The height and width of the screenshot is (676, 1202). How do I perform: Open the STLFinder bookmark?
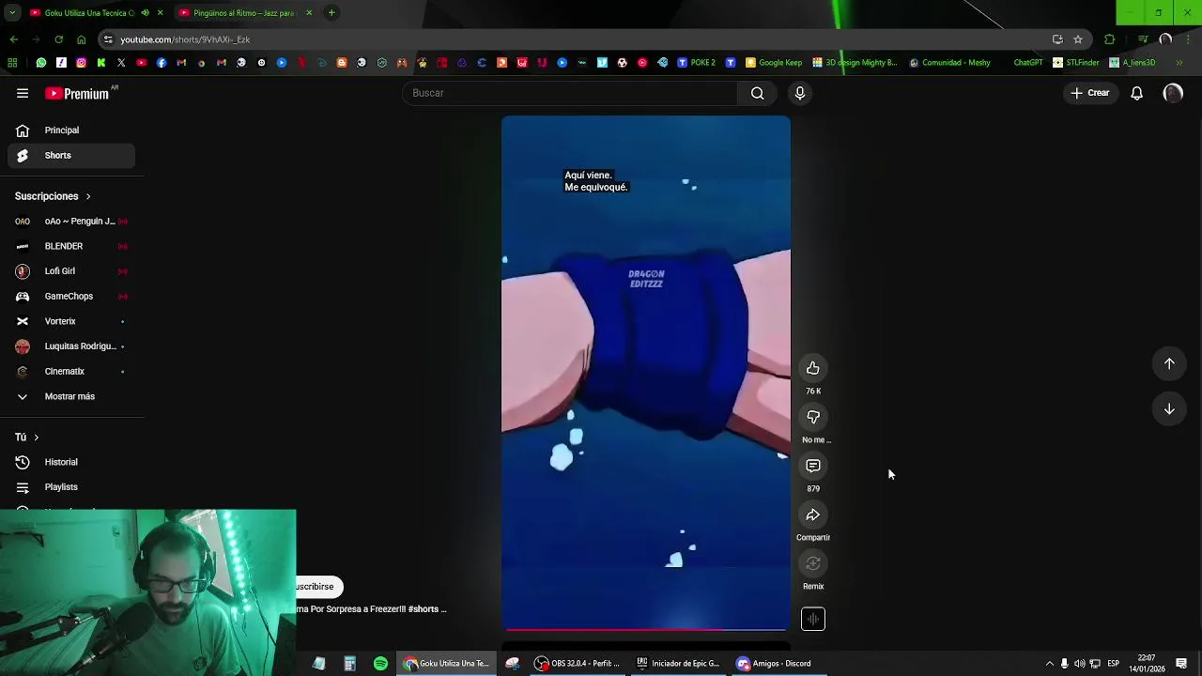[1076, 63]
